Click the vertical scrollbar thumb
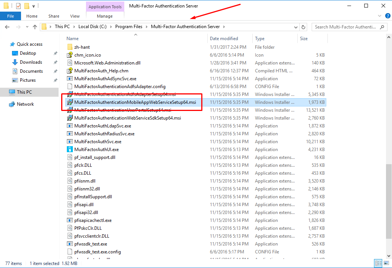 389,201
